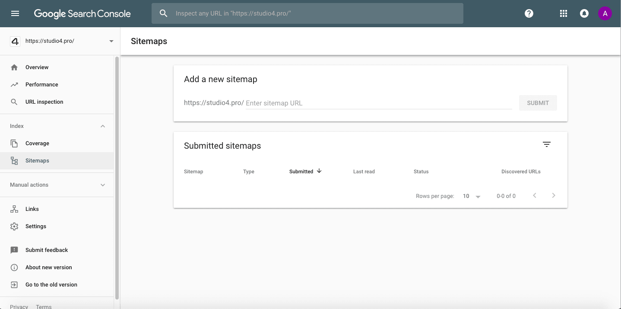Click the Google Search Console logo
Viewport: 621px width, 309px height.
(82, 13)
